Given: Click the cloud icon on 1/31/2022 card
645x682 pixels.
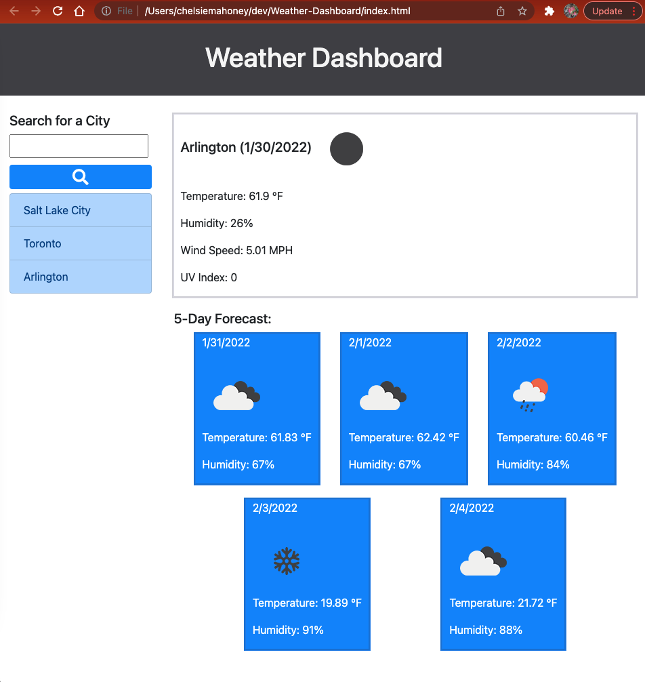Looking at the screenshot, I should (236, 396).
